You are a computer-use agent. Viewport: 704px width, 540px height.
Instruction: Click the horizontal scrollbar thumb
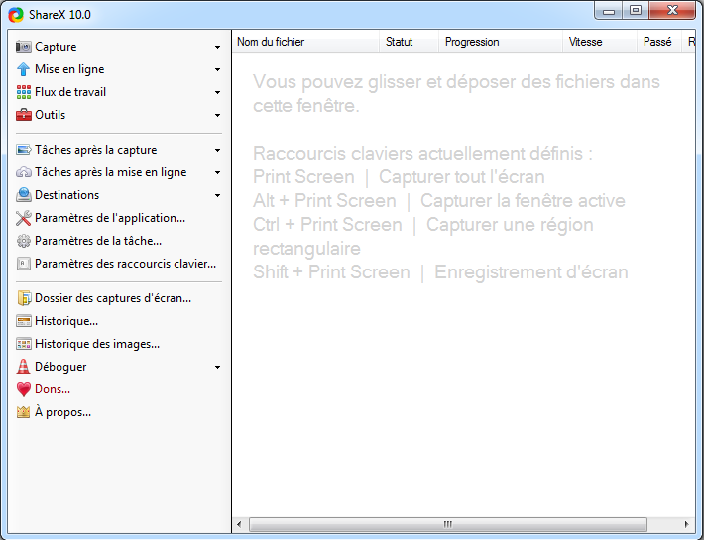tap(447, 524)
